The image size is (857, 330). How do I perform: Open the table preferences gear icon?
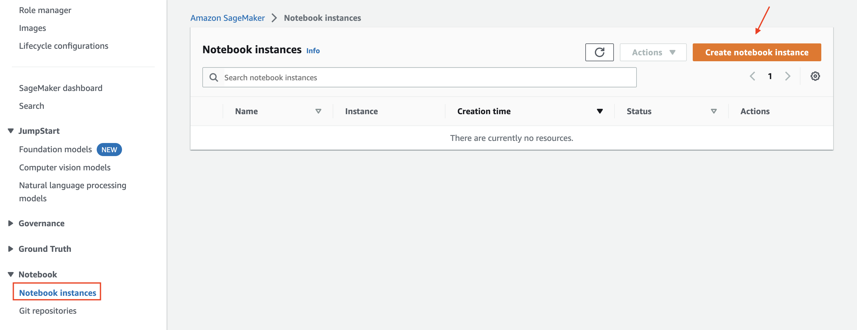click(815, 76)
